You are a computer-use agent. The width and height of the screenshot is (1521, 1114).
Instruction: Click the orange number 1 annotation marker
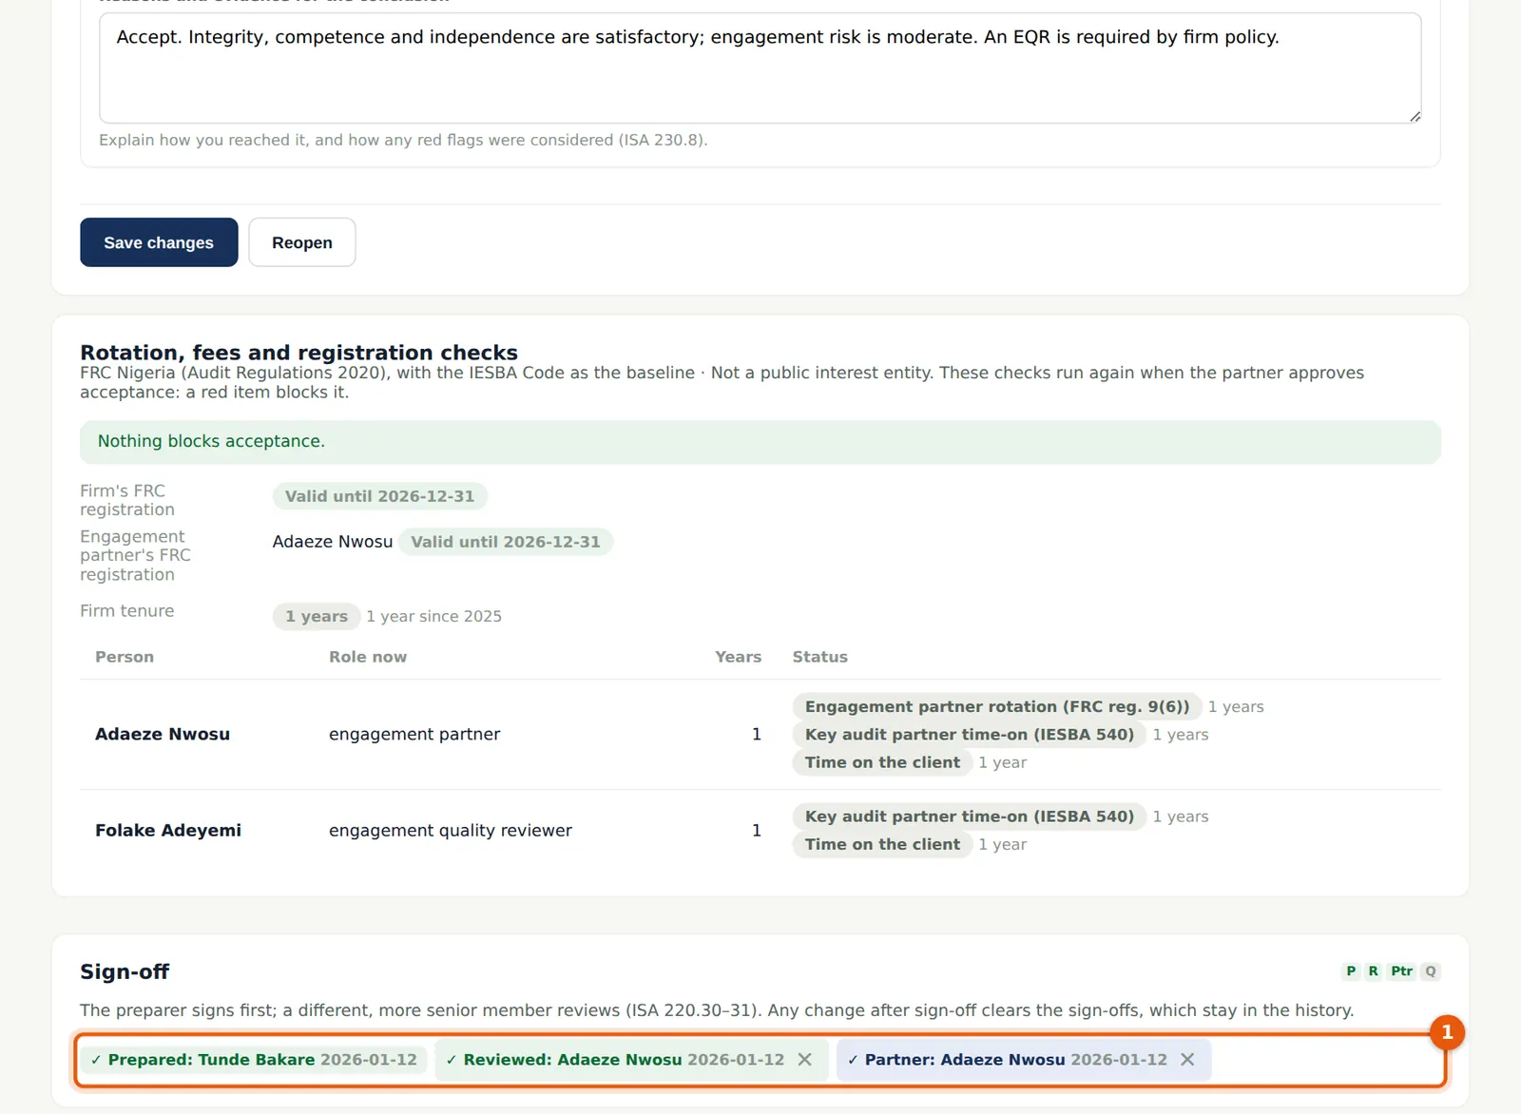[x=1447, y=1032]
